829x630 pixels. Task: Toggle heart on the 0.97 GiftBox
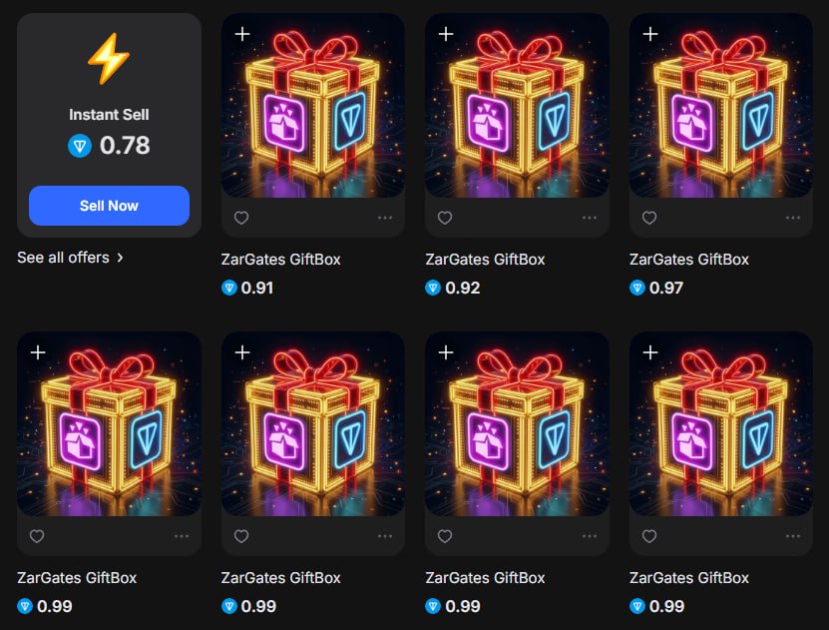click(649, 218)
